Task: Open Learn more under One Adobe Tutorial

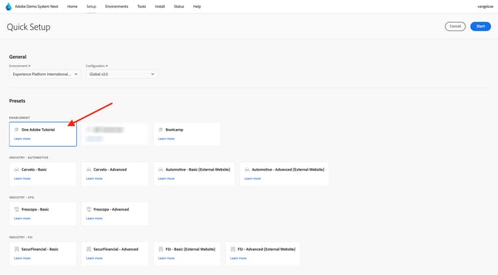Action: 22,139
